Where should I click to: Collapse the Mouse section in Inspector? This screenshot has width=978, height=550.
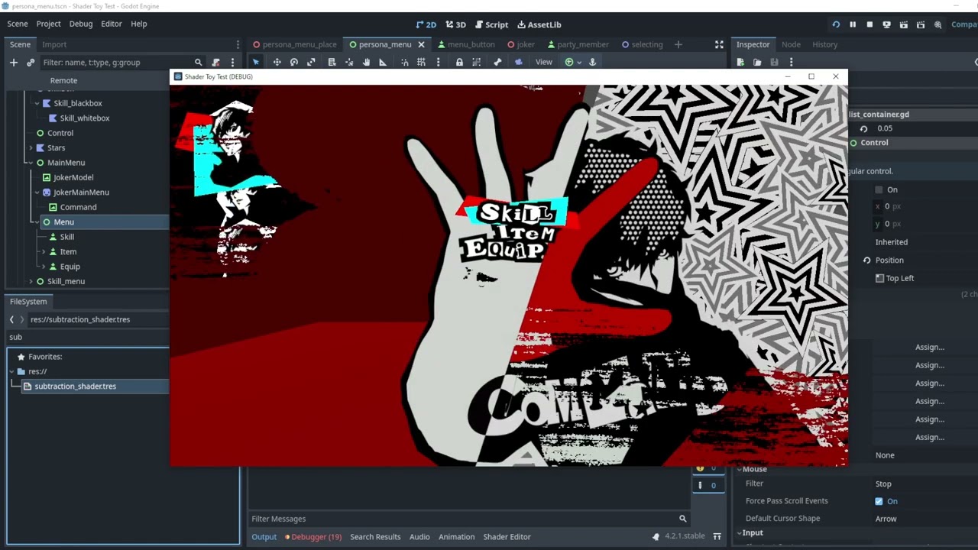[739, 469]
